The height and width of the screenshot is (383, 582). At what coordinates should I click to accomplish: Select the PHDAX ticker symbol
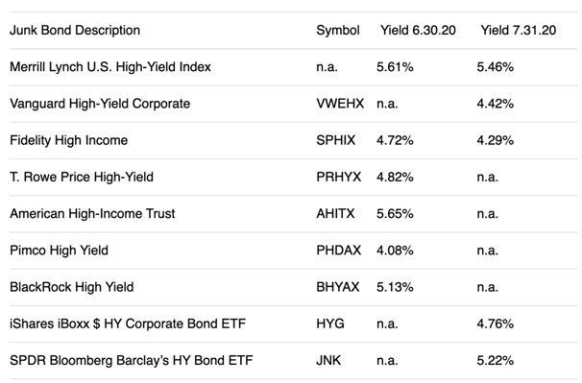tap(338, 251)
